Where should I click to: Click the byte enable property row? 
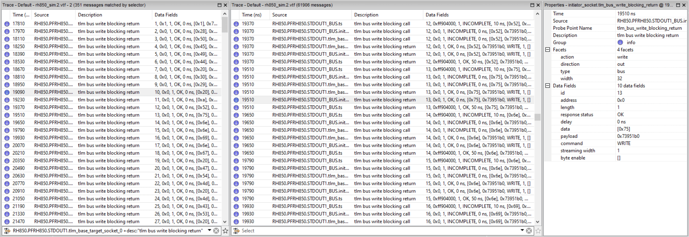click(x=616, y=158)
